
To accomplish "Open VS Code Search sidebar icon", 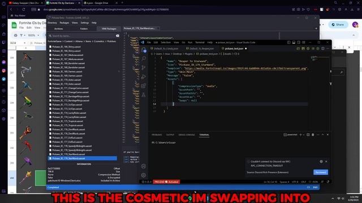I will coord(143,59).
